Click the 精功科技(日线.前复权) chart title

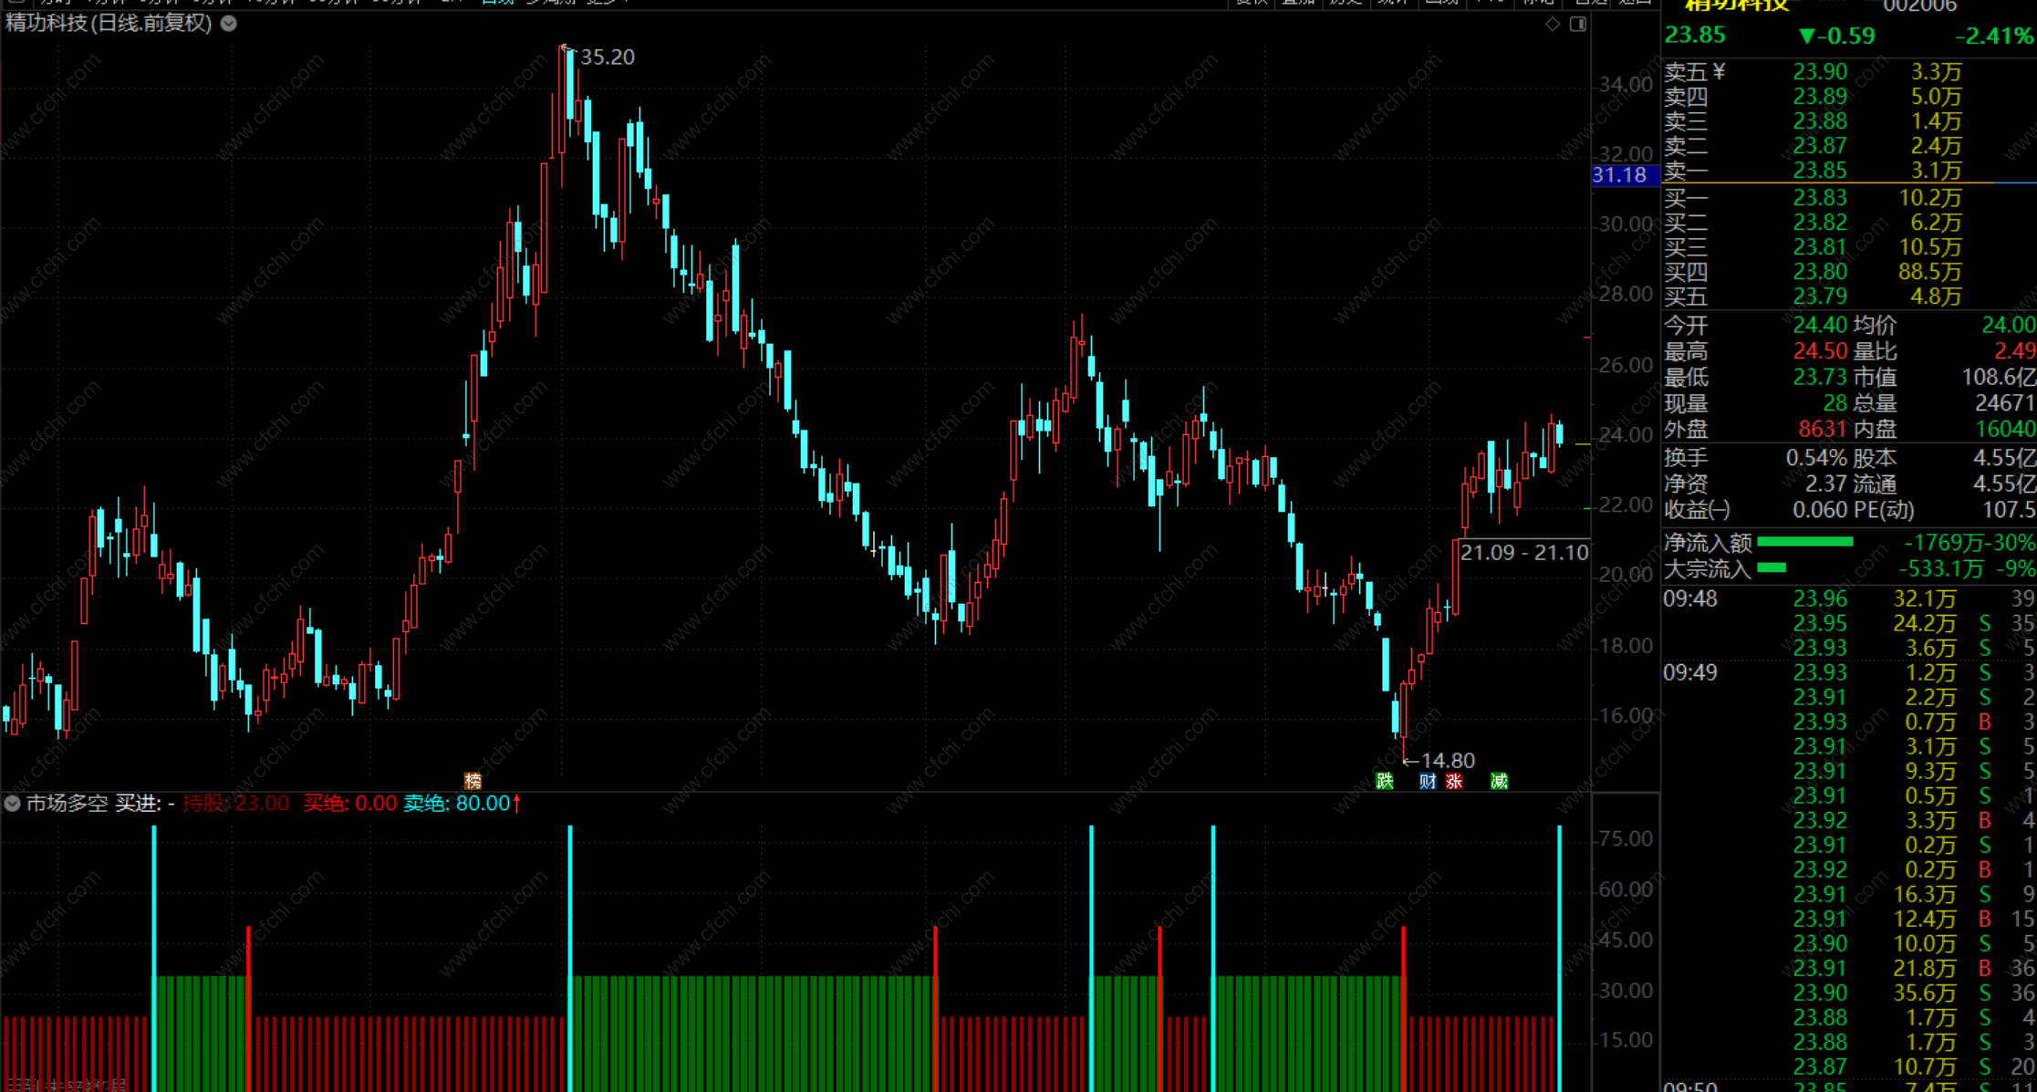pos(109,24)
